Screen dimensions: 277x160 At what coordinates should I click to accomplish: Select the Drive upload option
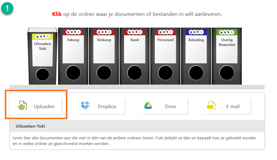165,106
